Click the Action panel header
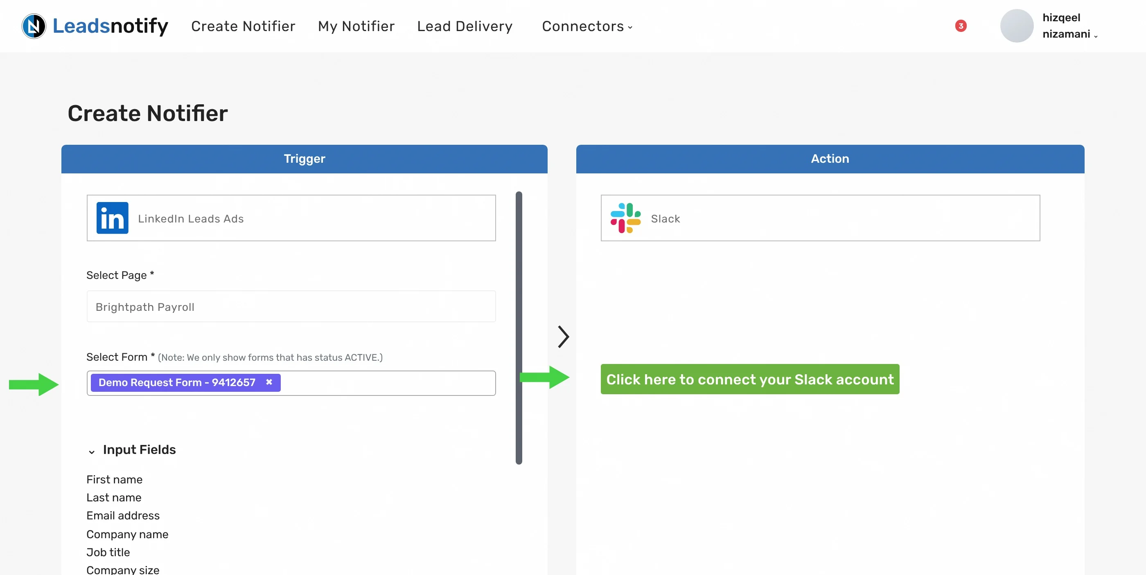Viewport: 1146px width, 575px height. pos(830,159)
